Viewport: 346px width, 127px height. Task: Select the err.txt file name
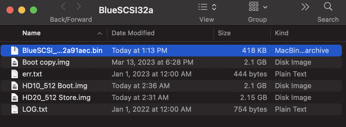pyautogui.click(x=32, y=74)
